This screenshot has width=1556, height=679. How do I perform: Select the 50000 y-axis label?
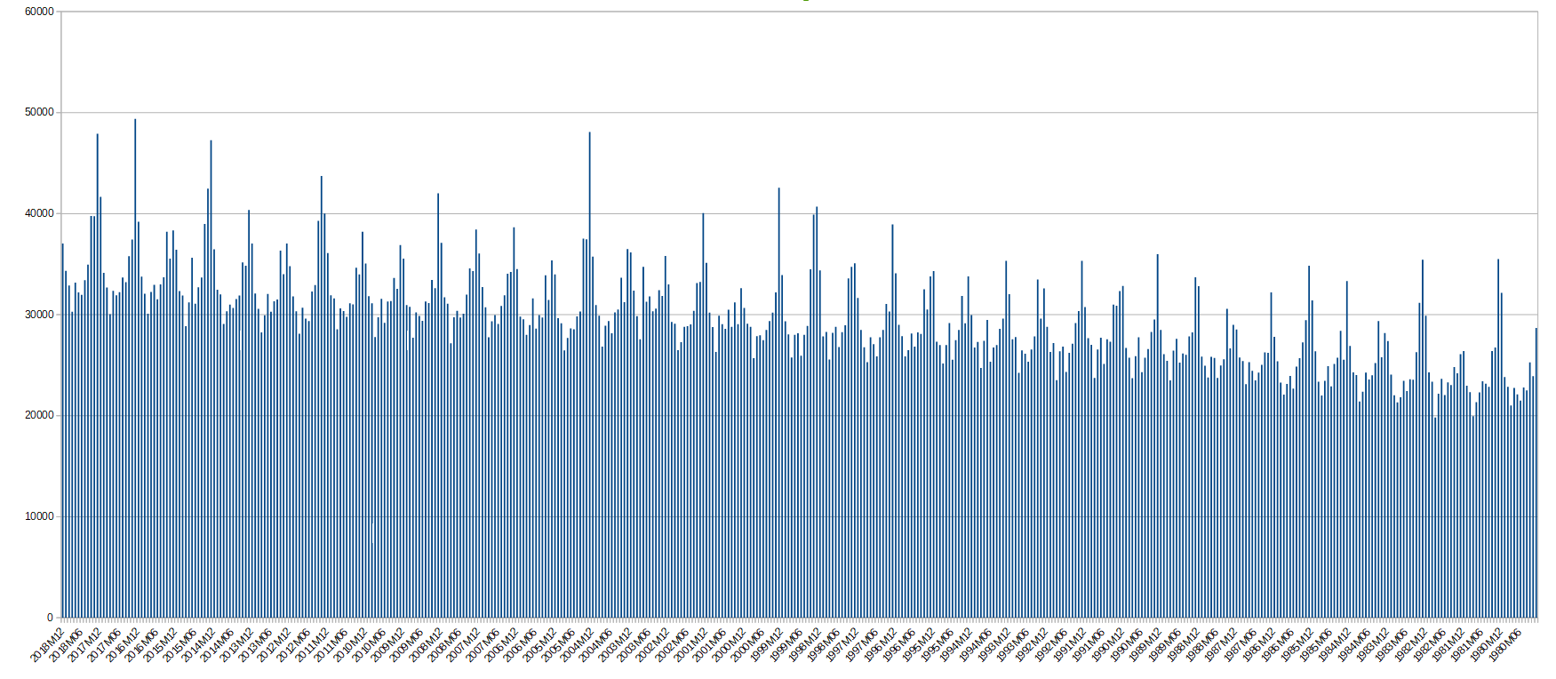click(x=39, y=113)
